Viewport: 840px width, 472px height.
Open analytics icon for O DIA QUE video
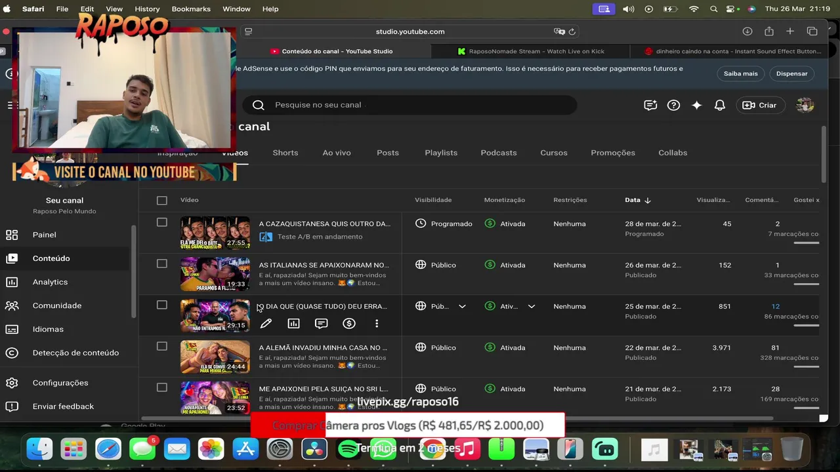[293, 323]
